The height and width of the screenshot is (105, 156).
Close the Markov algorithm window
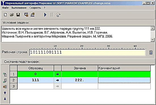click(x=152, y=3)
